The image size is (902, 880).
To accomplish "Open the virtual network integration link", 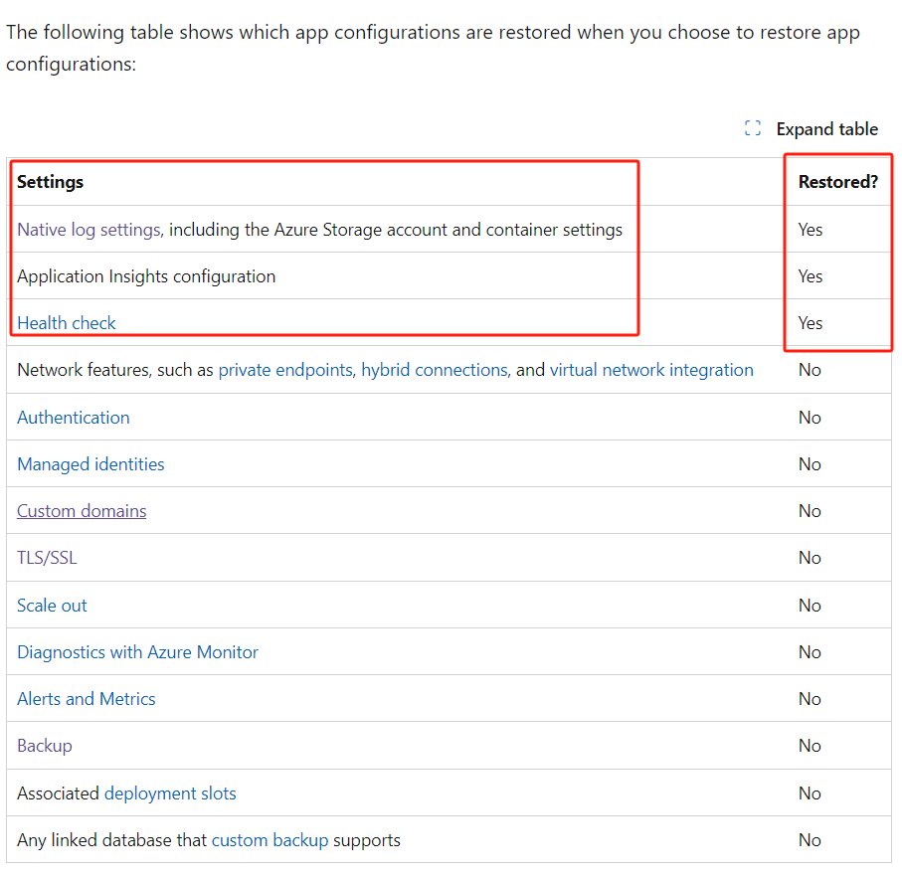I will pyautogui.click(x=651, y=369).
